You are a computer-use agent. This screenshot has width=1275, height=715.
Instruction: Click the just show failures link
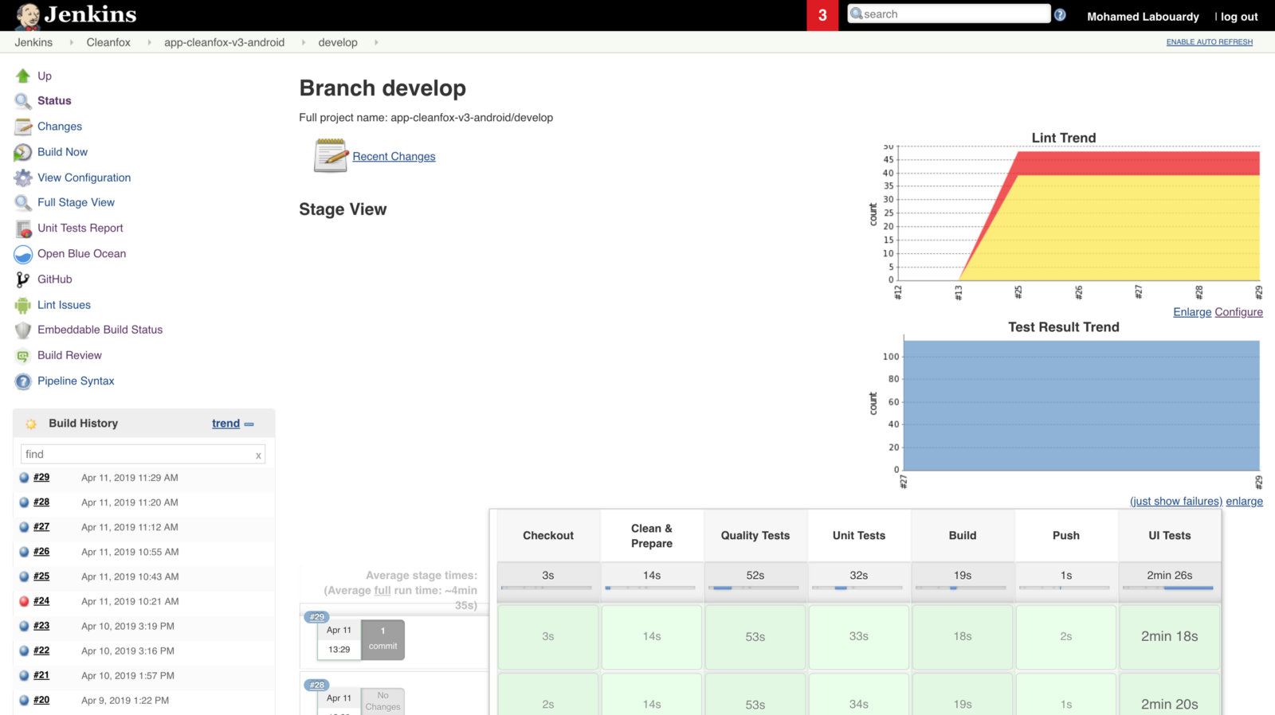pos(1176,501)
